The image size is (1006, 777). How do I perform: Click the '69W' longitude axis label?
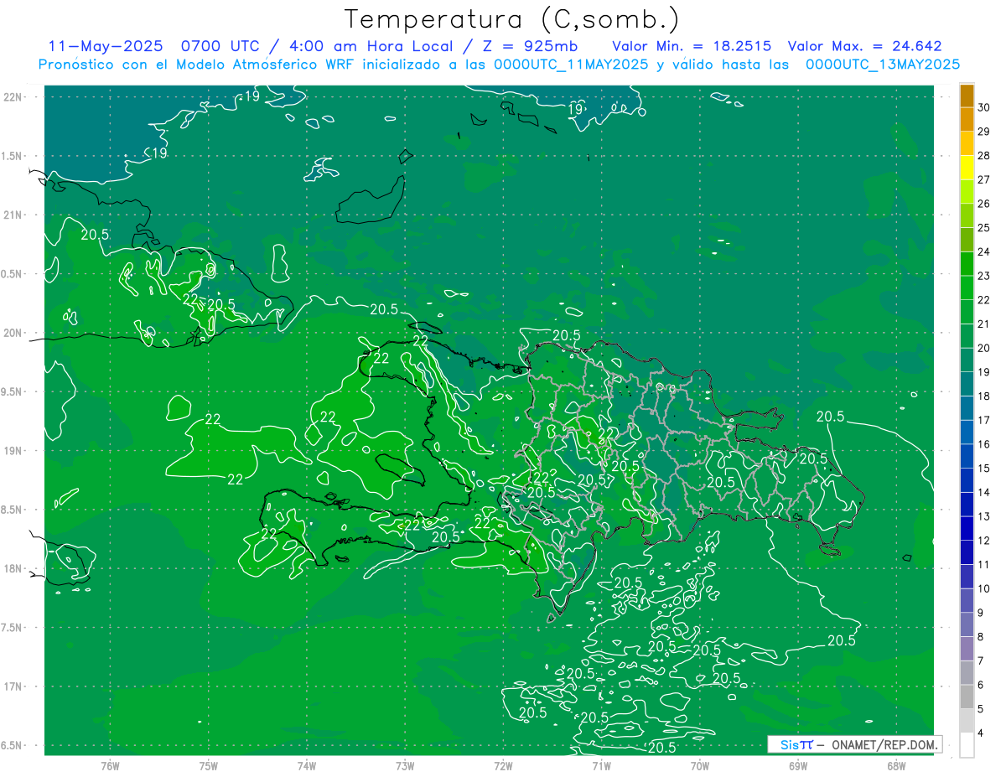798,766
